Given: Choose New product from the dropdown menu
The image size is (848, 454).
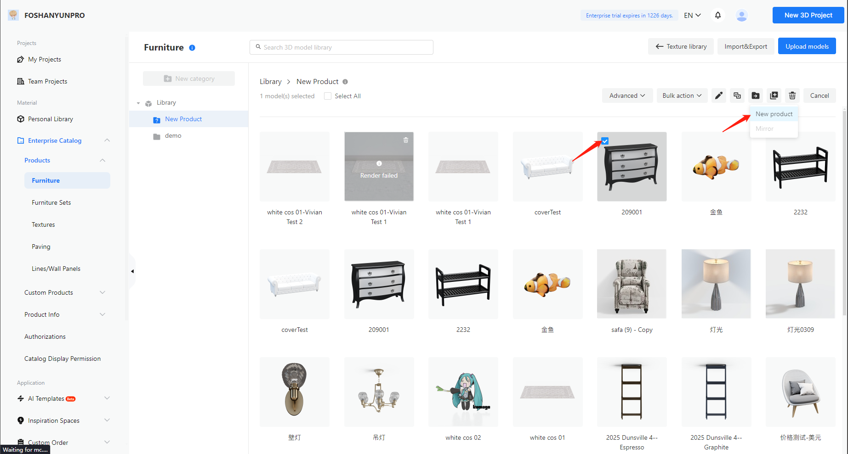Looking at the screenshot, I should [x=774, y=114].
